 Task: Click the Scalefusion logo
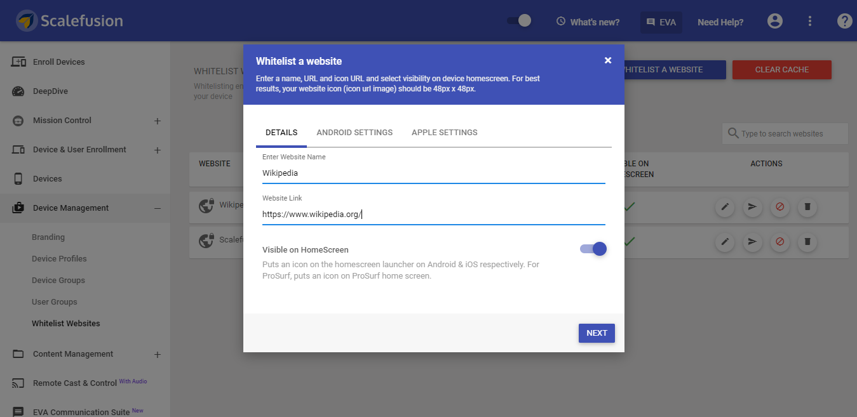click(69, 21)
